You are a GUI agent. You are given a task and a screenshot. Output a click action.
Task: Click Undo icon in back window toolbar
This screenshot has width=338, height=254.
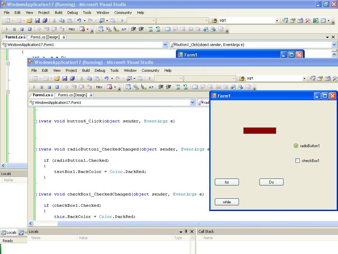(79, 21)
